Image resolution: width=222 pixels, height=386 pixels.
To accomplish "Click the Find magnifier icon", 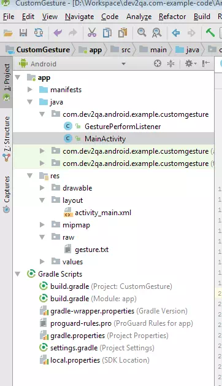I will (142, 33).
